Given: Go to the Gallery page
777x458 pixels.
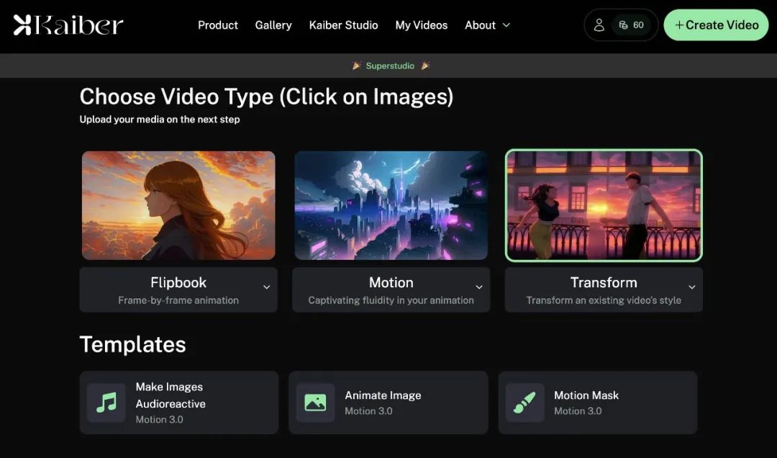Looking at the screenshot, I should pos(273,24).
